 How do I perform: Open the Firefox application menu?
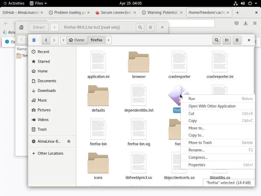pyautogui.click(x=255, y=23)
